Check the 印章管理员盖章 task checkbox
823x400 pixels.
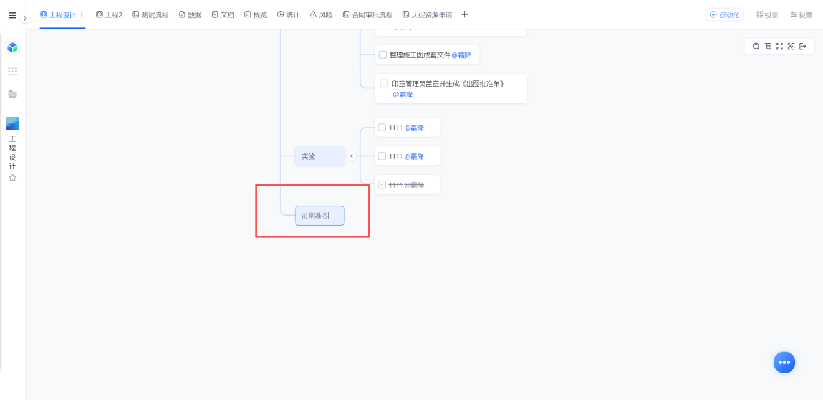pyautogui.click(x=384, y=83)
